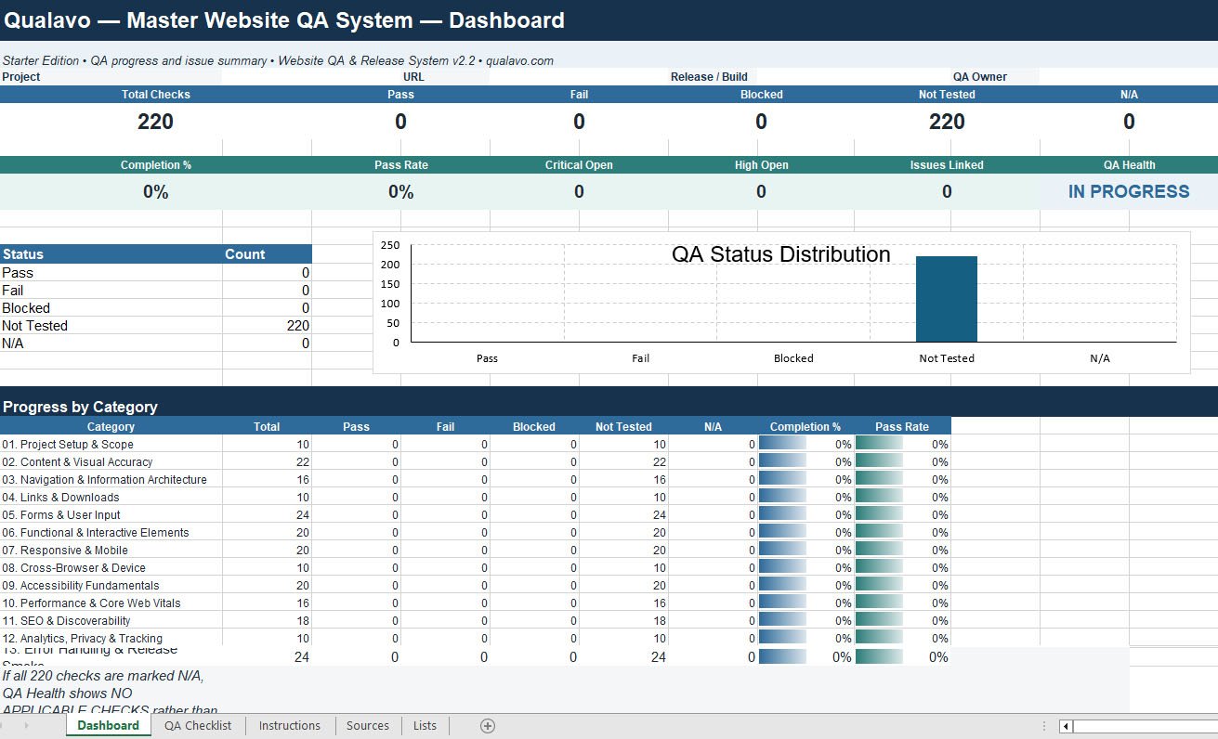Select the 09. Accessibility Fundamentals category
Image resolution: width=1218 pixels, height=739 pixels.
pos(111,586)
